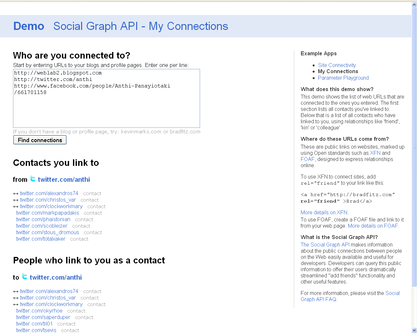Click mutual-link arrow icon before first alexandros74 entry
This screenshot has height=333, width=417.
tap(16, 194)
